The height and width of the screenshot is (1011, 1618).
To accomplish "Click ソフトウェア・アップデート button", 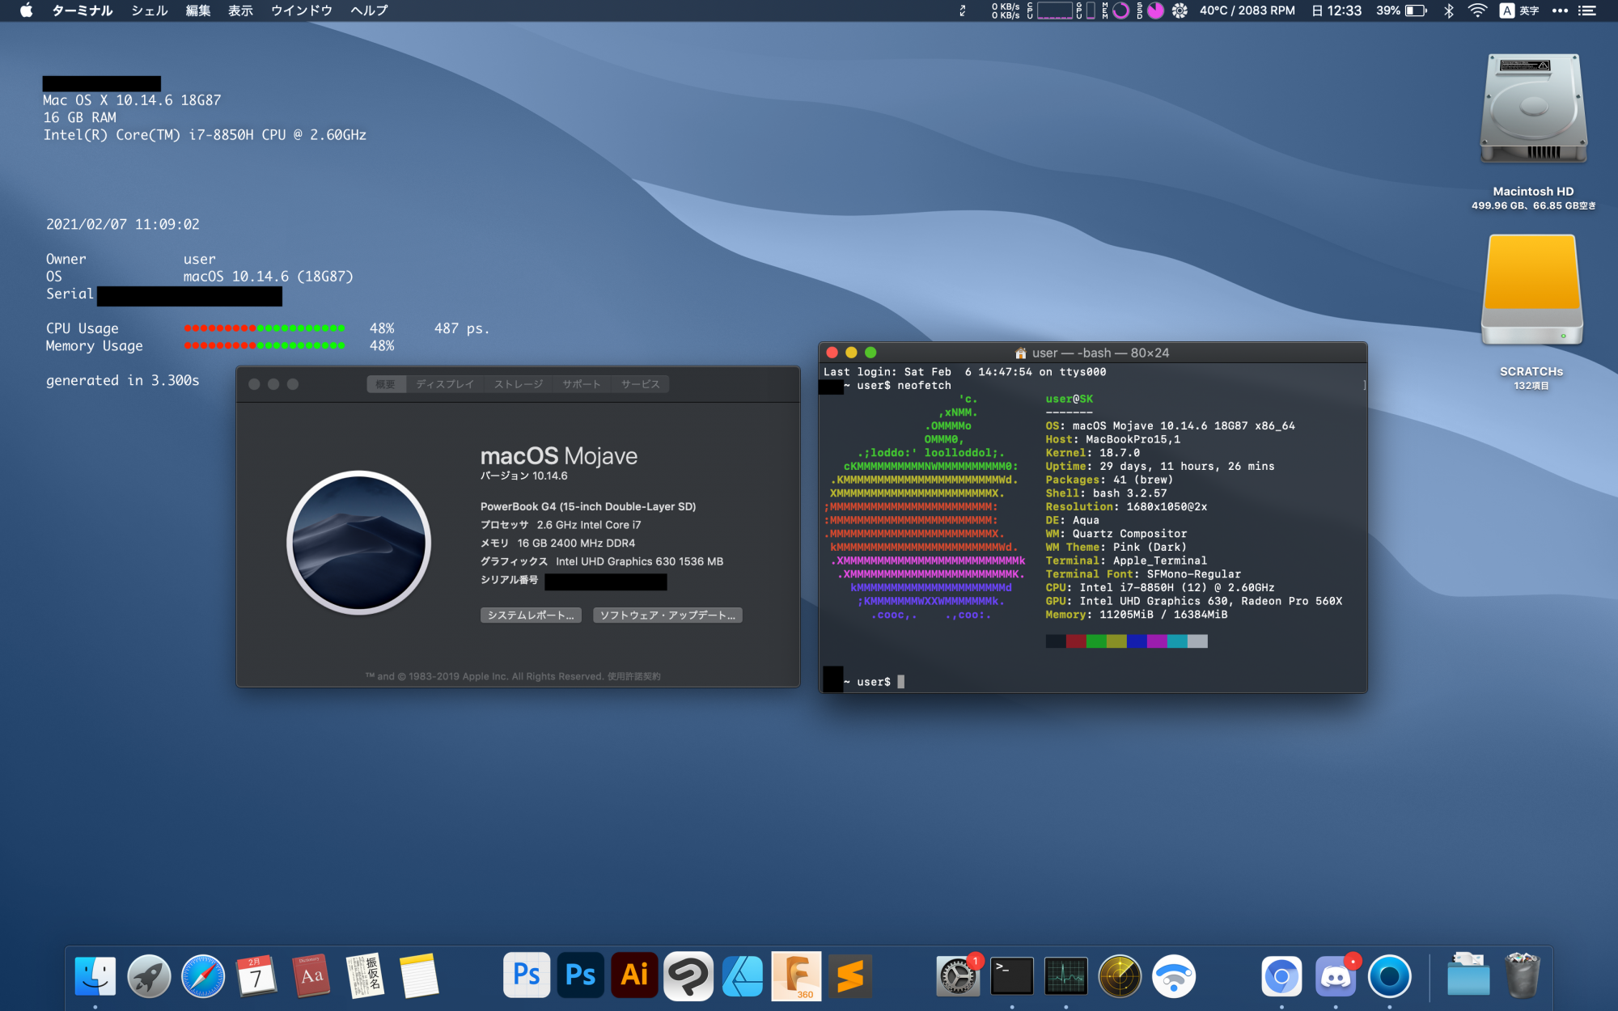I will coord(665,615).
